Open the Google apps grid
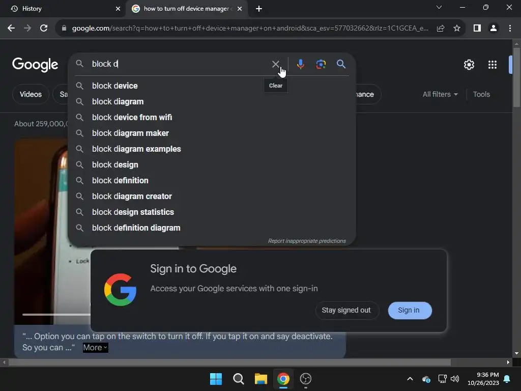Screen dimensions: 521x391 [493, 65]
